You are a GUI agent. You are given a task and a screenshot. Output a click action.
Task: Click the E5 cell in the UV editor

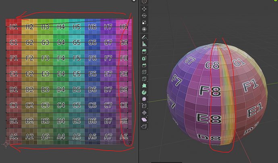(x=77, y=74)
